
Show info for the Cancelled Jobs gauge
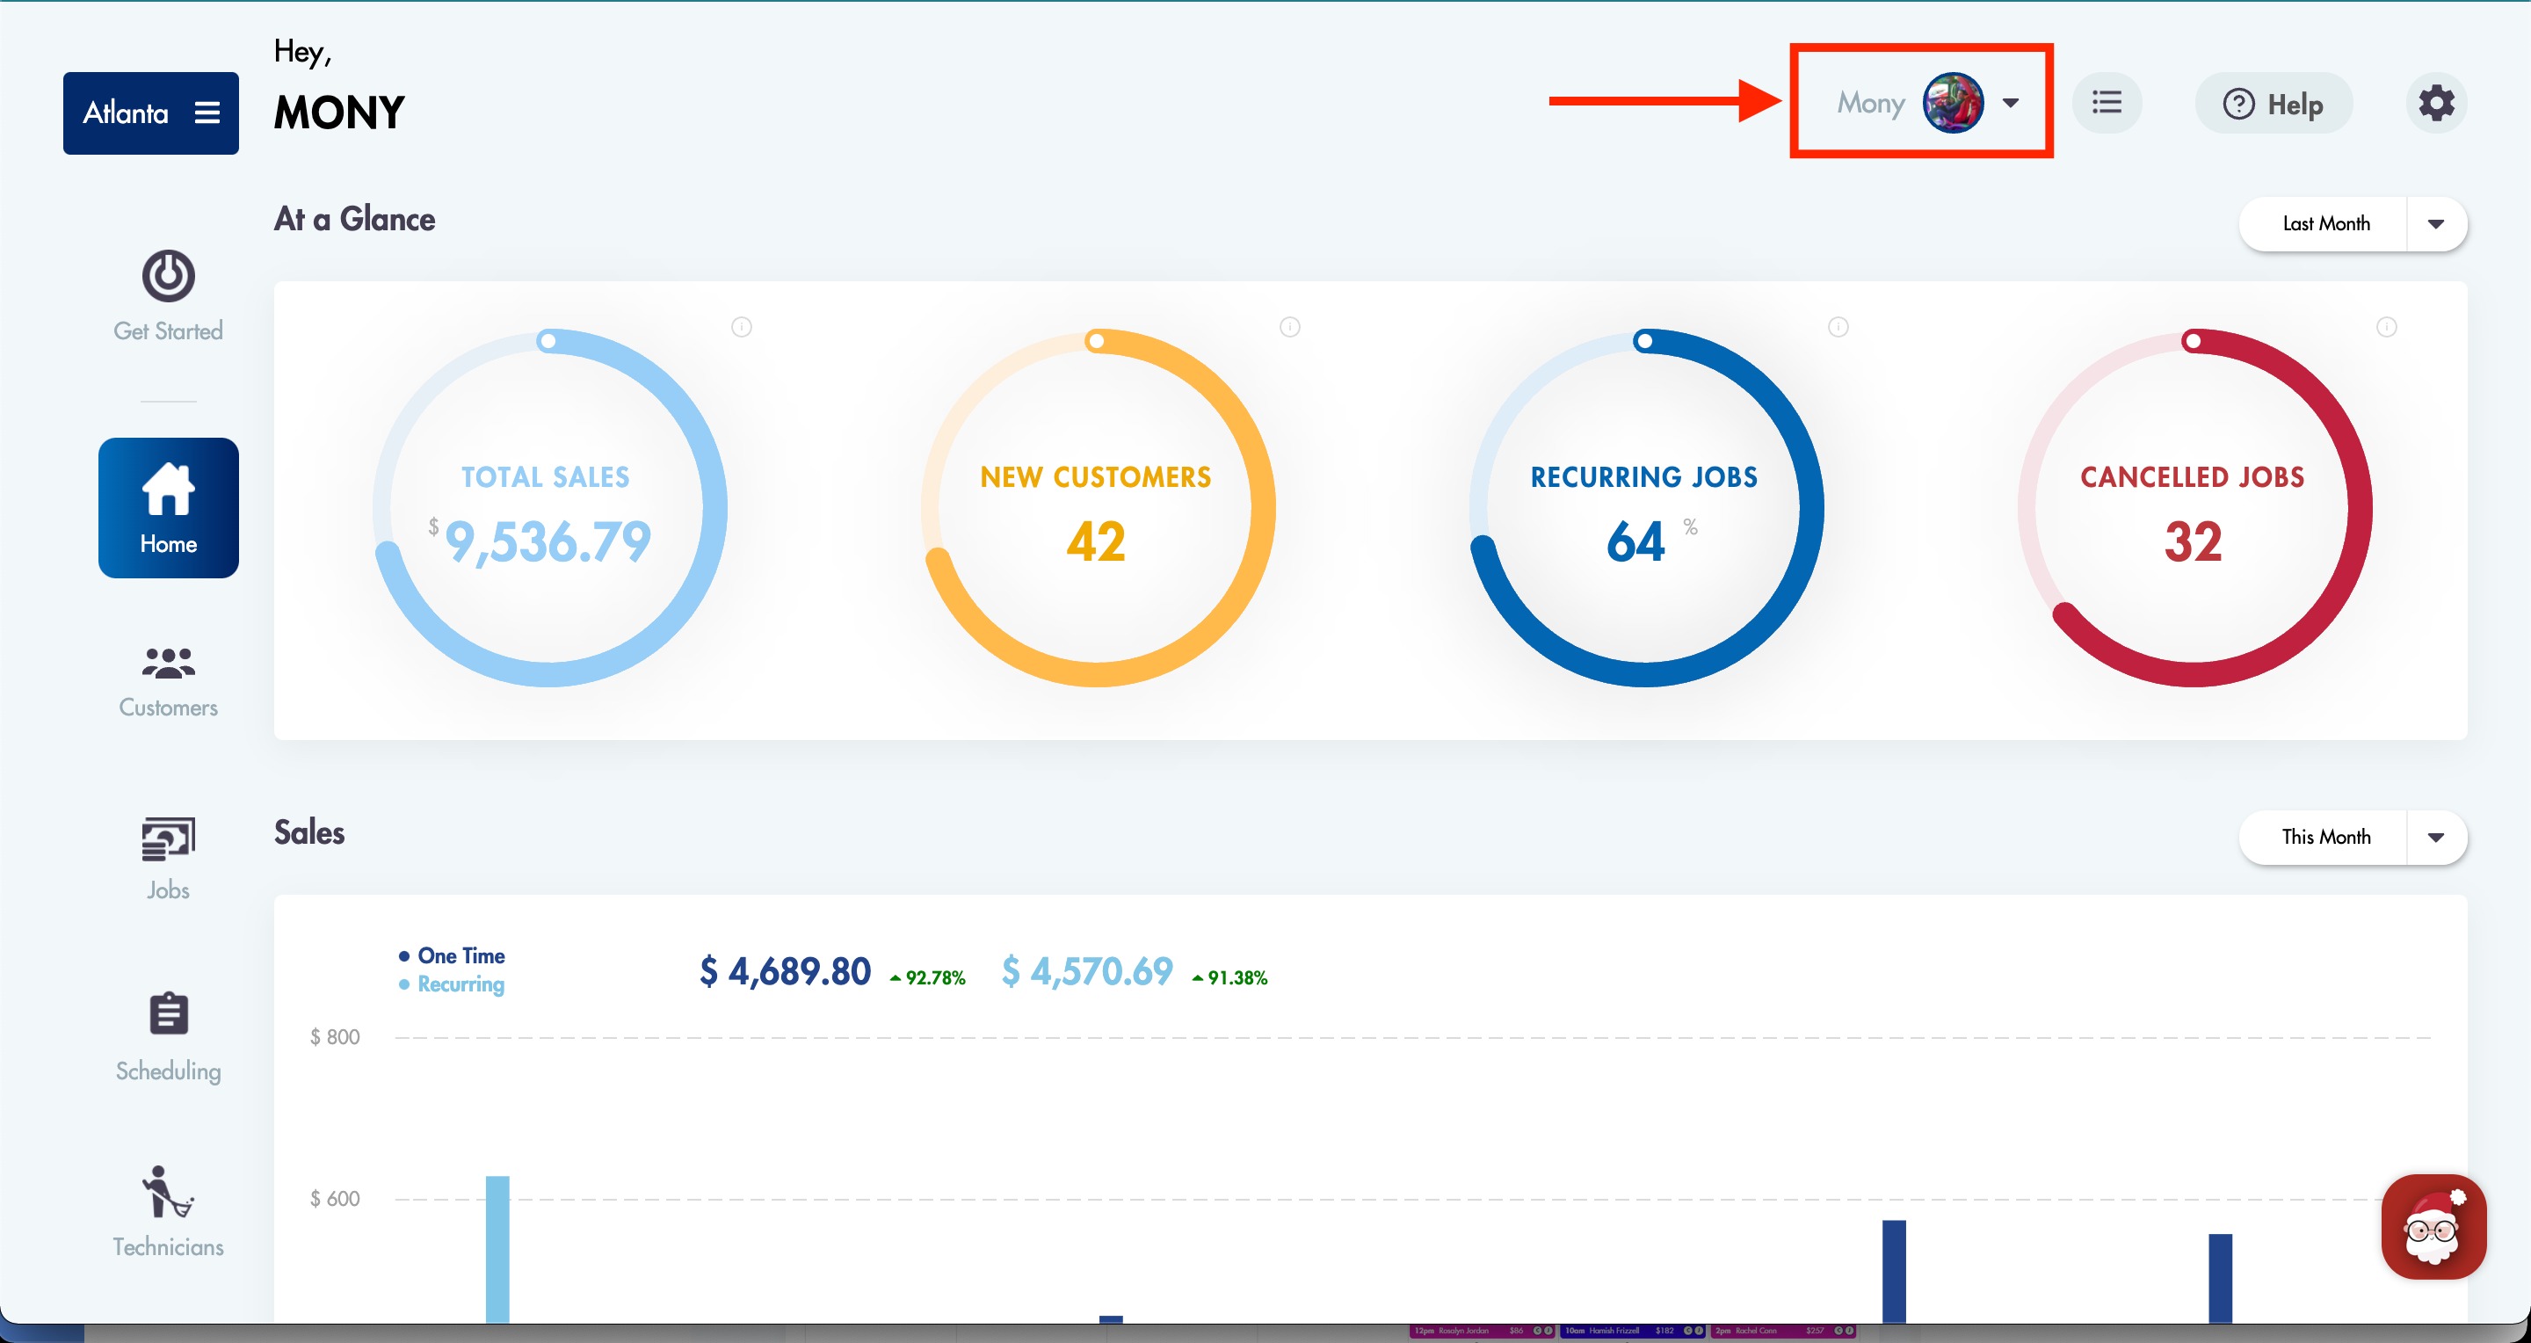2387,327
